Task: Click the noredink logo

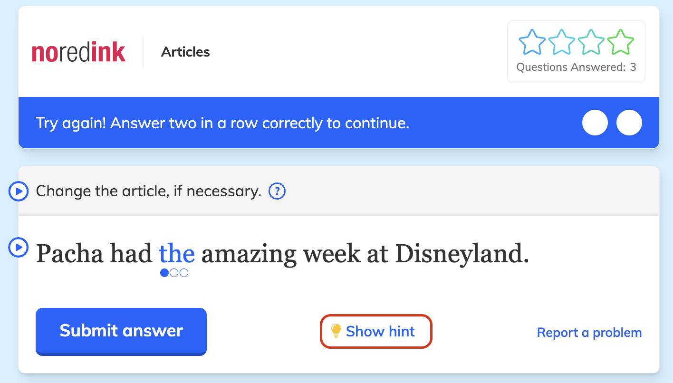Action: point(78,51)
